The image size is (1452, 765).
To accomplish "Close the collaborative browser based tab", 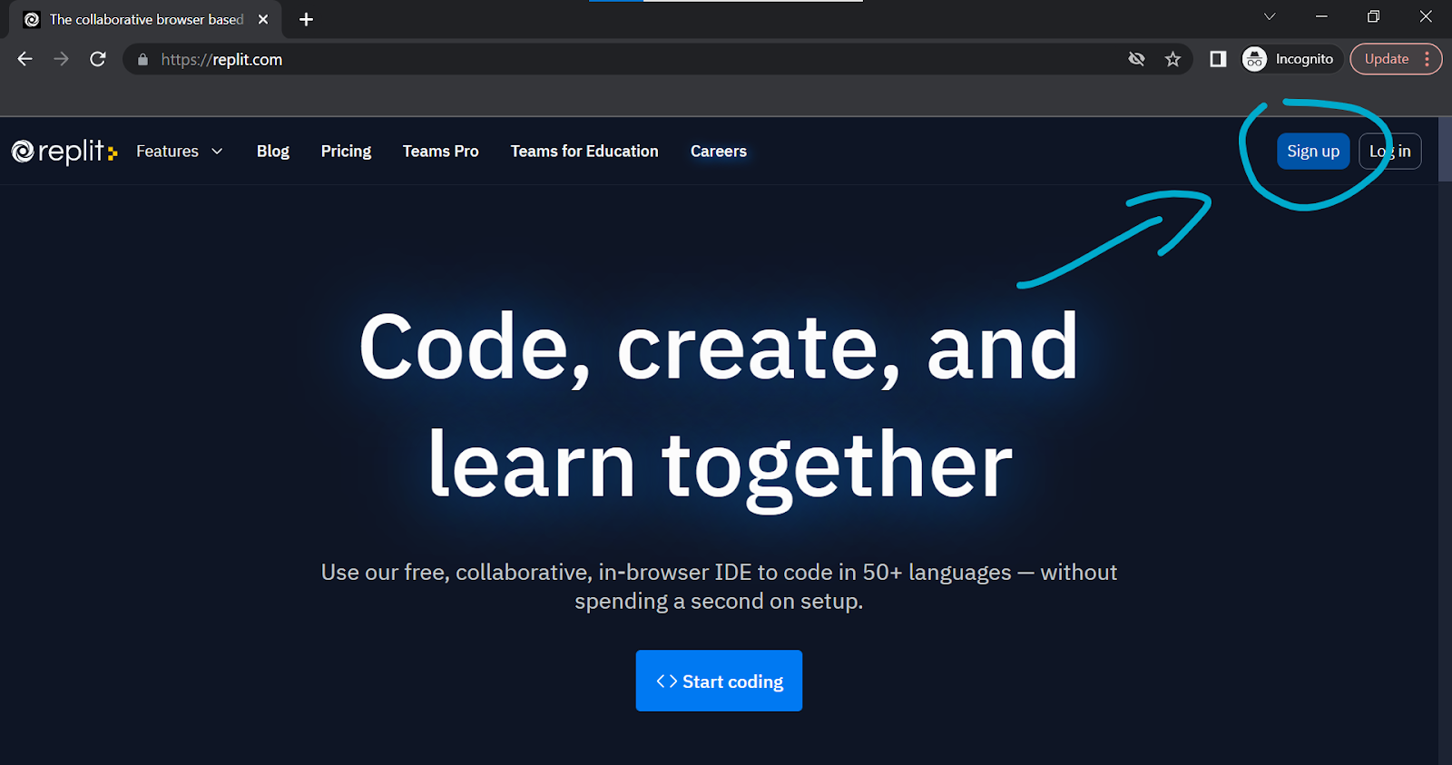I will tap(263, 19).
